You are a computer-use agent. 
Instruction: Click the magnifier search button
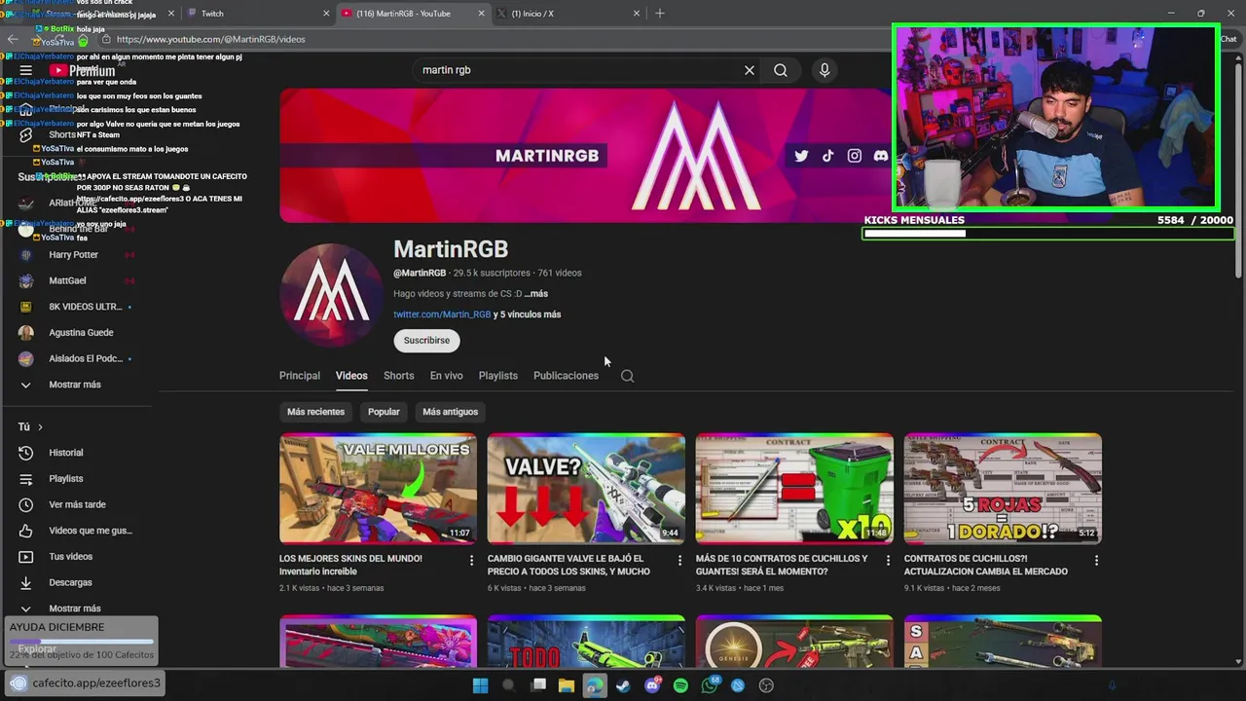[x=781, y=70]
